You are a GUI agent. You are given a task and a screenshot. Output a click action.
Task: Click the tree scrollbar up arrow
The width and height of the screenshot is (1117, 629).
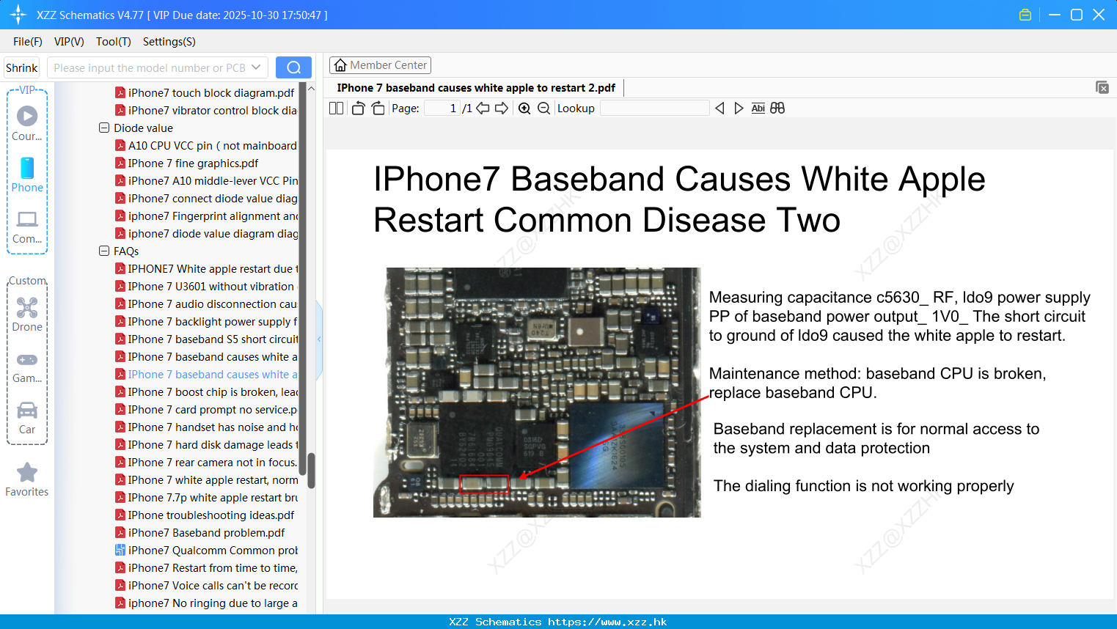coord(311,89)
